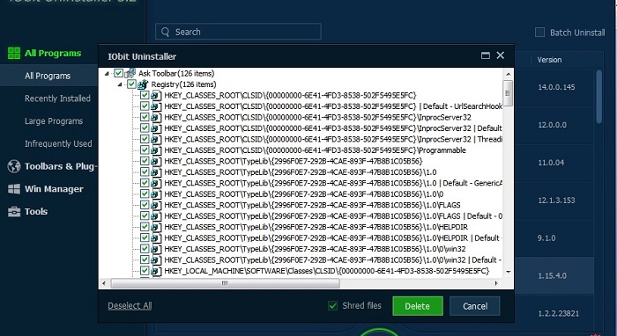The height and width of the screenshot is (336, 617).
Task: Click registry entry icon for Programmable key
Action: tap(156, 150)
